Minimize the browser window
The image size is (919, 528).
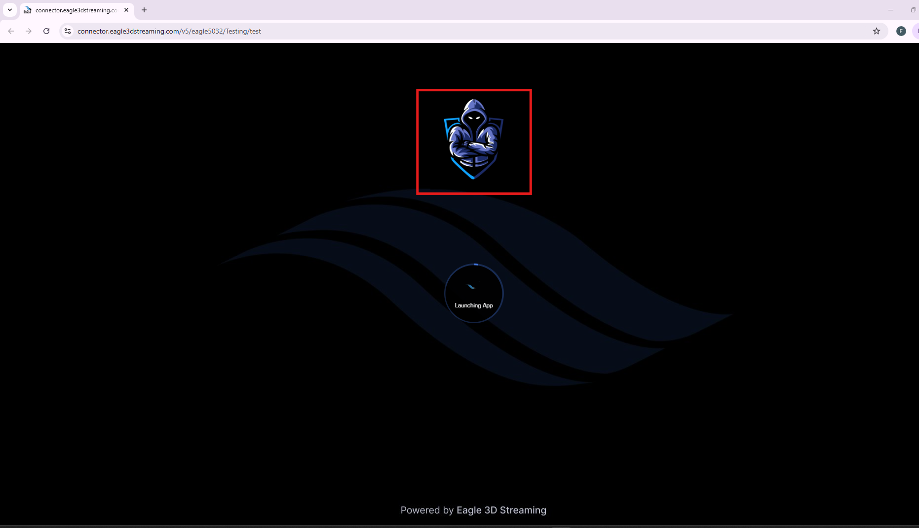tap(891, 10)
